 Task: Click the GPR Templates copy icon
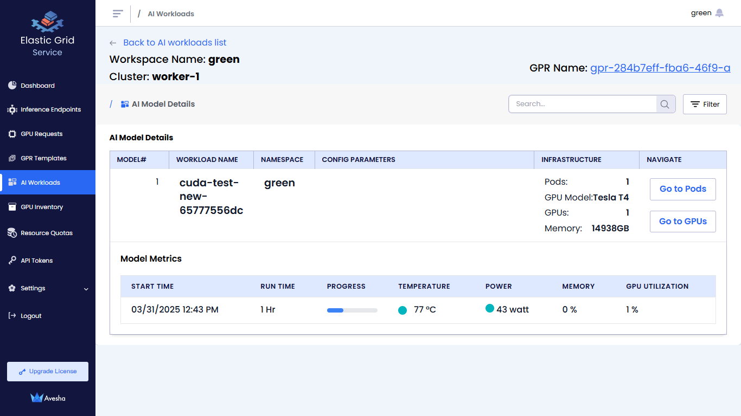12,158
